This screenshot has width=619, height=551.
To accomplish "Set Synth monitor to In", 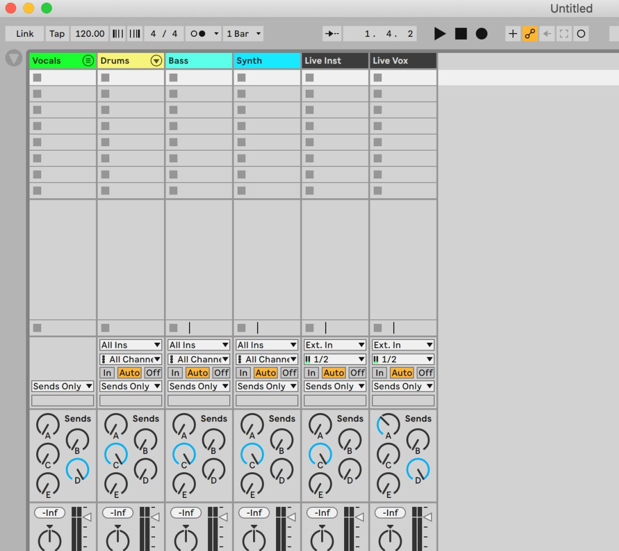I will (243, 373).
